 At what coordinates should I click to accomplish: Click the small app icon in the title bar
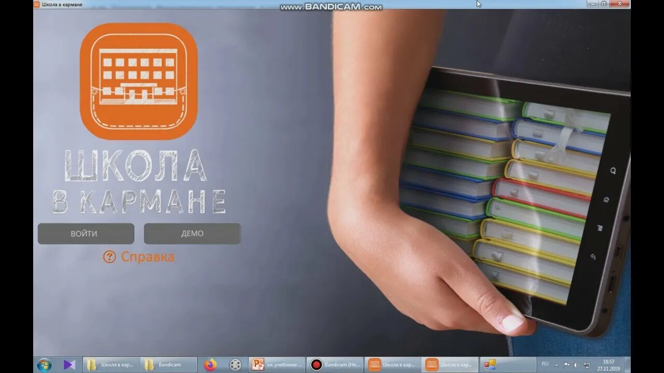[37, 4]
